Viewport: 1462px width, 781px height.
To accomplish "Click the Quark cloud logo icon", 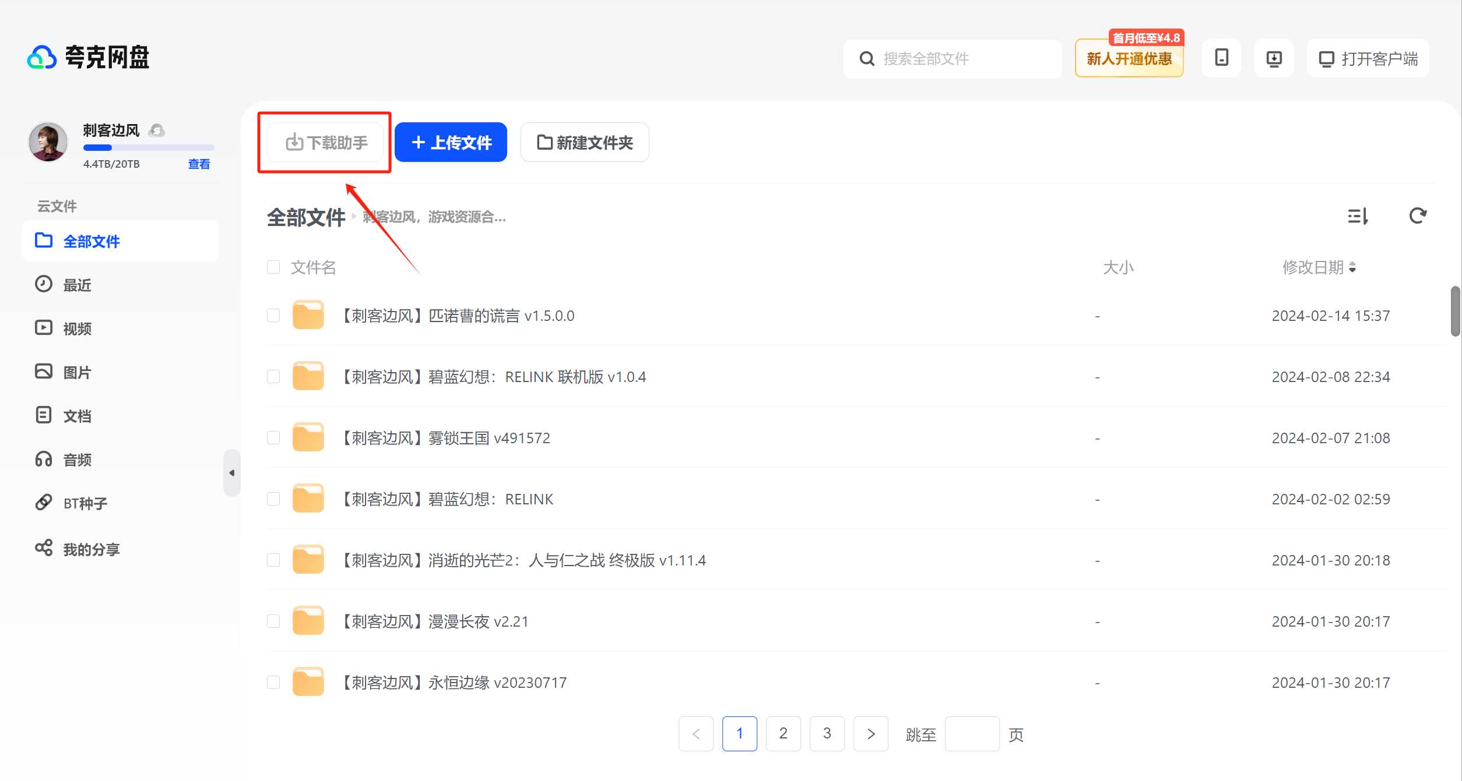I will coord(42,57).
